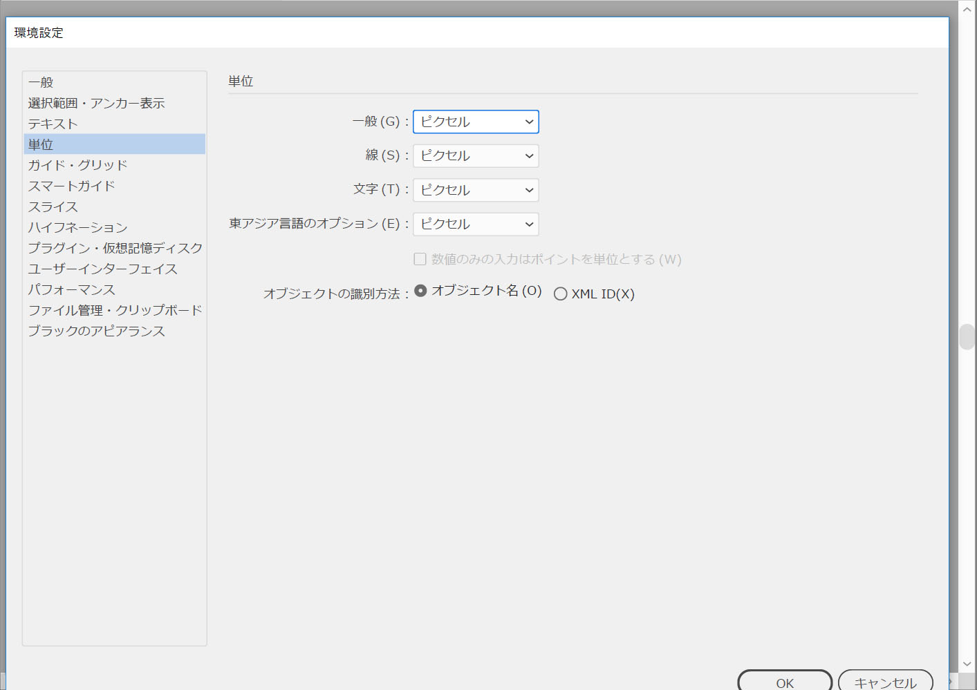Select ガイド・グリッド in the category list
977x690 pixels.
[x=77, y=166]
